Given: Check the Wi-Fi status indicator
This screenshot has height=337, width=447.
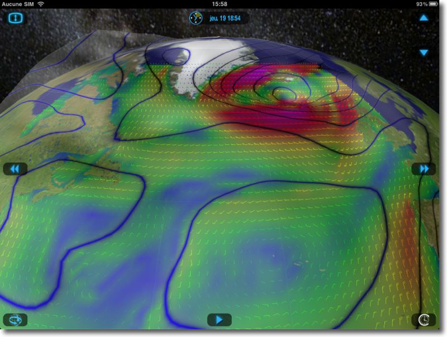Looking at the screenshot, I should (x=41, y=4).
